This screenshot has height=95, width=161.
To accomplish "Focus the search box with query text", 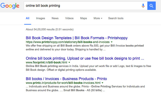I will click(86, 6).
